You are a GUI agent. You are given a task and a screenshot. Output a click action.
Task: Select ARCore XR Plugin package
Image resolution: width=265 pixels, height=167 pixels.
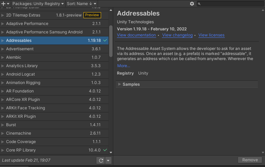[x=54, y=100]
